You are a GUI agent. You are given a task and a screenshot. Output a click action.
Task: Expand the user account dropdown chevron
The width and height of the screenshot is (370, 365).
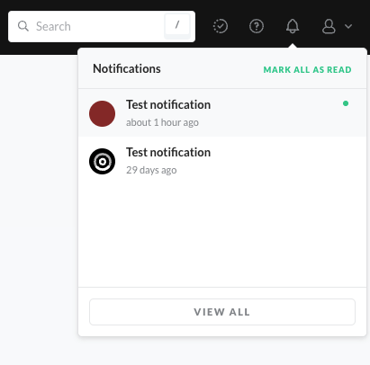click(x=348, y=26)
